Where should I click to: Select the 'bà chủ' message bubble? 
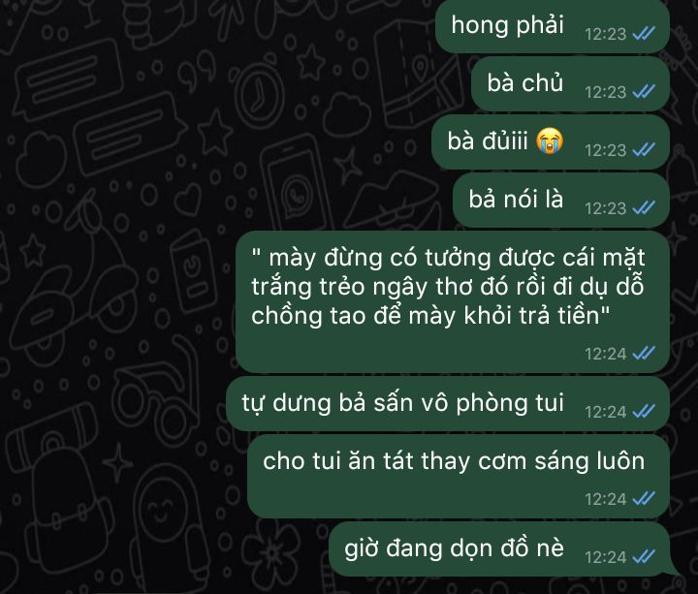point(571,83)
